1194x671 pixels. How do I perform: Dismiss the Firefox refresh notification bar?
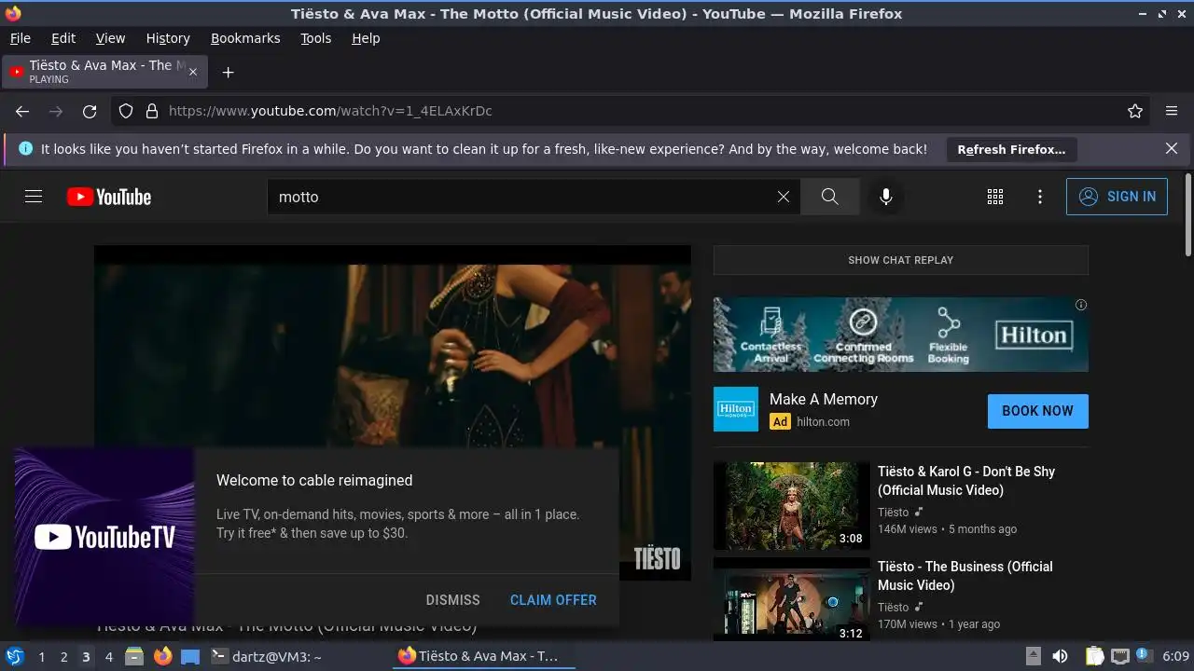[1172, 148]
